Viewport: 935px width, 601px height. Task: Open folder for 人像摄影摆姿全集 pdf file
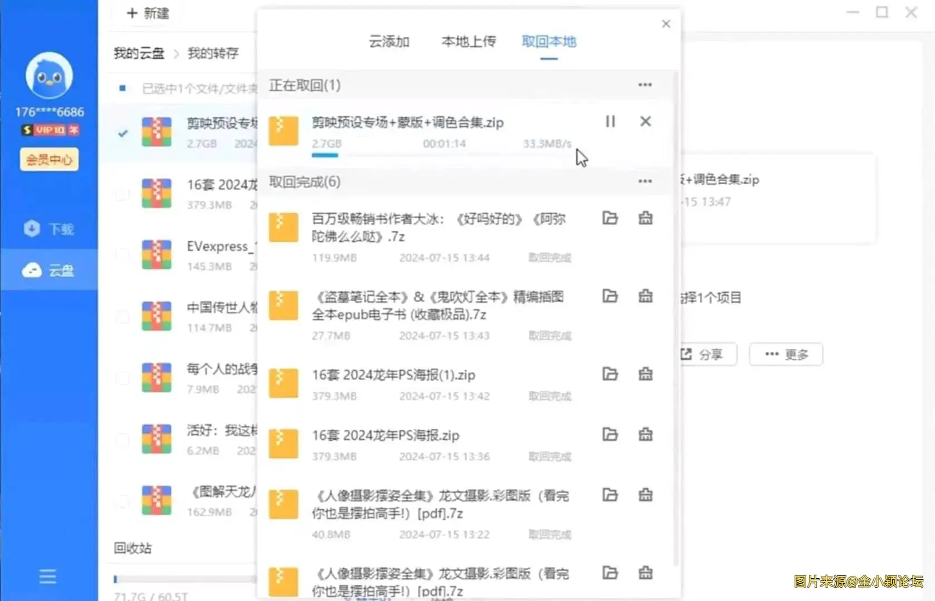610,495
